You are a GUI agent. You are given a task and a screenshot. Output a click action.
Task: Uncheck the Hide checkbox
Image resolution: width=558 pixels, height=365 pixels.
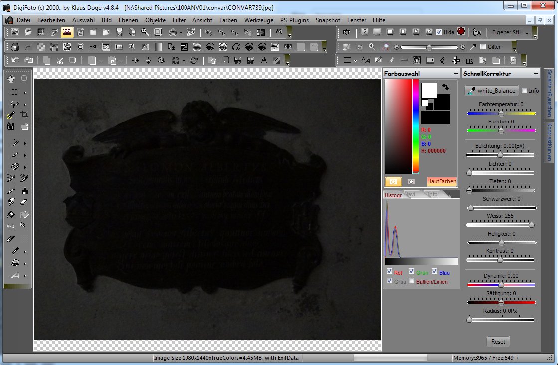[439, 32]
